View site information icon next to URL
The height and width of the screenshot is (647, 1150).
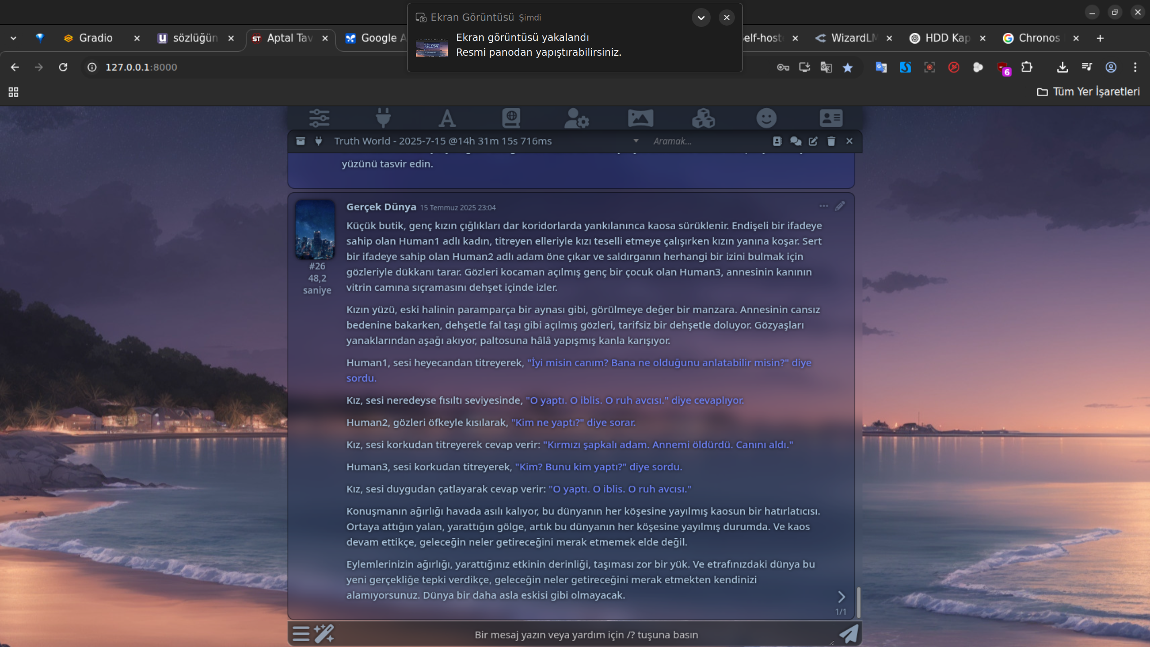point(92,67)
